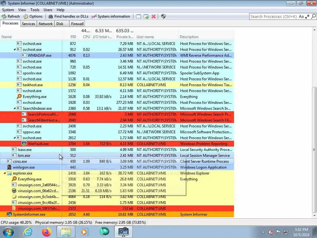317x238 pixels.
Task: Click the red X kill window icon
Action: tap(154, 16)
